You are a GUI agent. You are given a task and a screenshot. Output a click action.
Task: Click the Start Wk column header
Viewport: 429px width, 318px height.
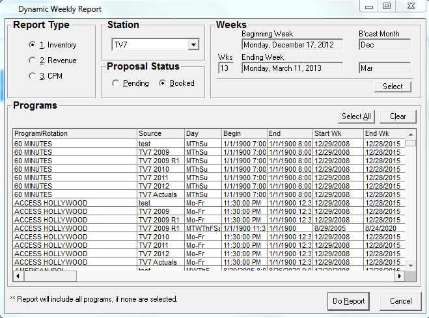click(x=337, y=133)
